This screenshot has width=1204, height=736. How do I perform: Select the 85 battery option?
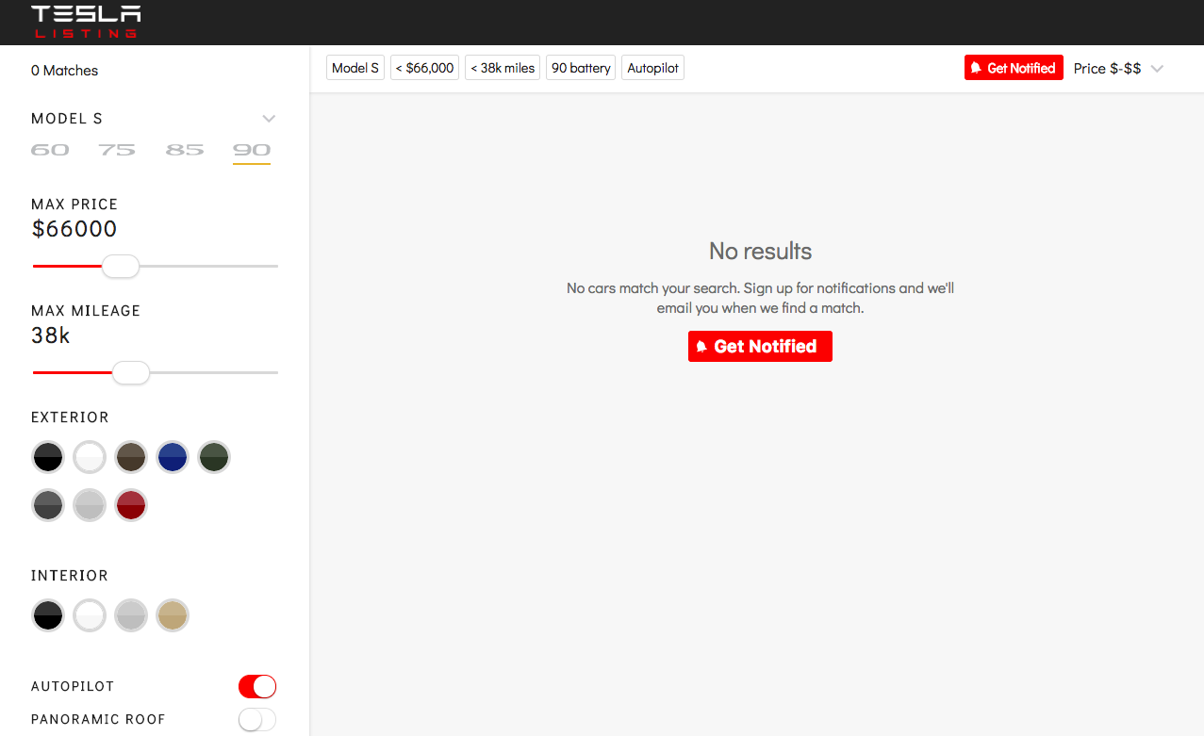[x=185, y=150]
